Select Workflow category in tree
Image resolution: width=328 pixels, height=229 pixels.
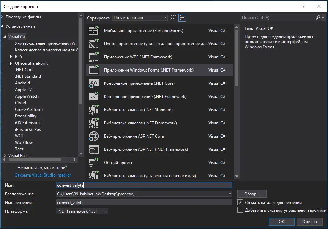point(24,142)
